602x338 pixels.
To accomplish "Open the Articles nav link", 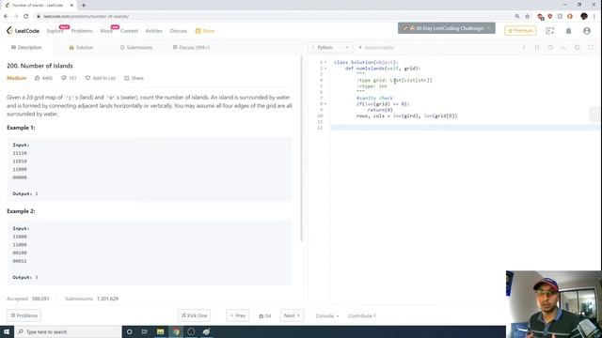I will click(x=153, y=31).
